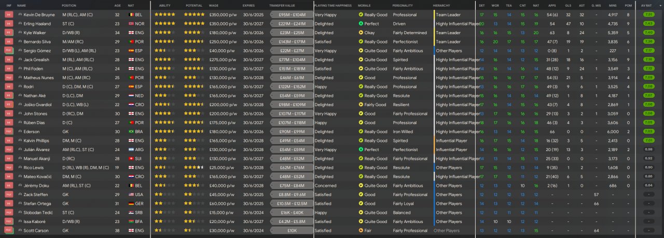The width and height of the screenshot is (664, 238).
Task: Click Rico Lewis's potential star rating
Action: click(x=194, y=168)
